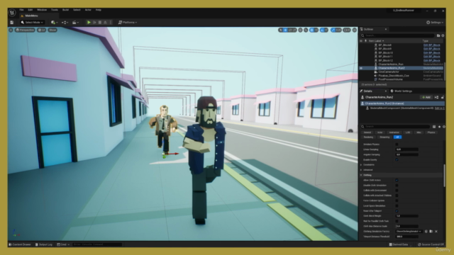Open the Clothing Simulation Factory dropdown
This screenshot has width=454, height=255.
point(409,232)
